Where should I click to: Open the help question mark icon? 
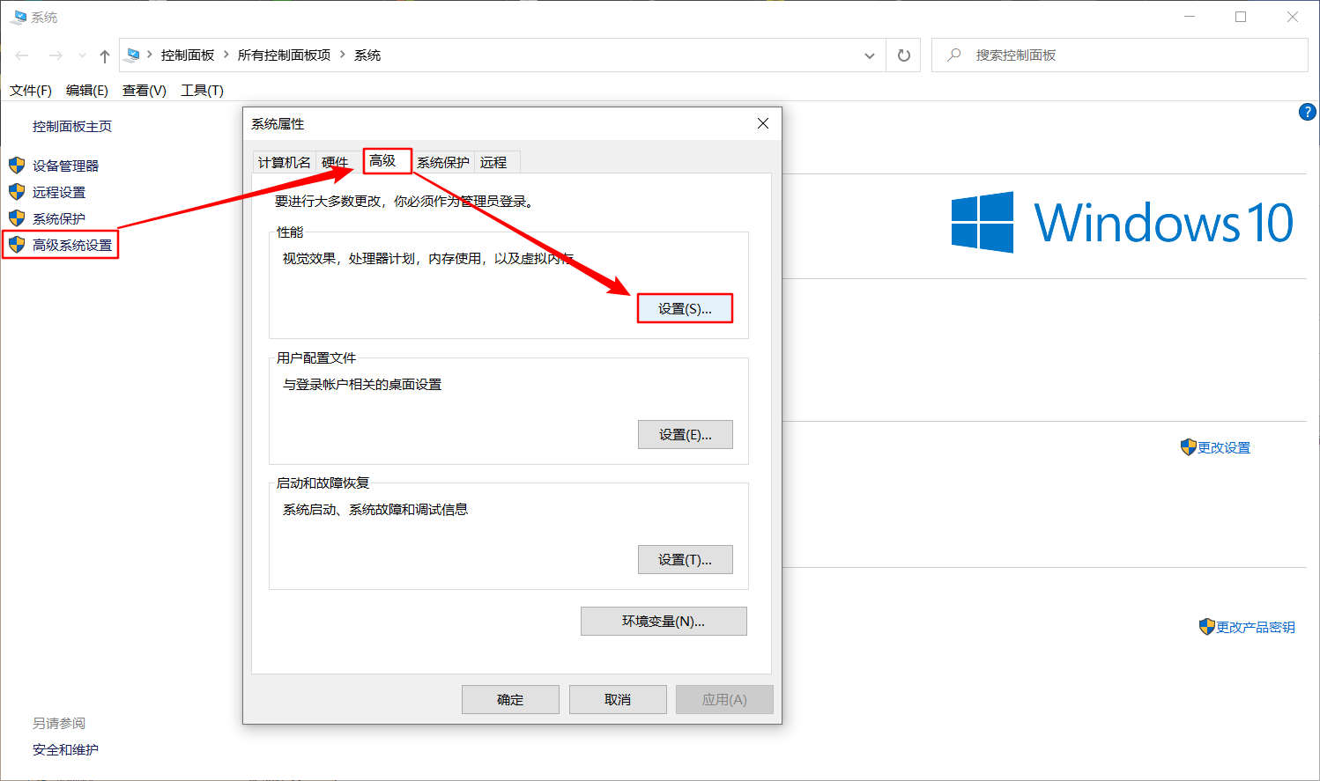(1308, 112)
